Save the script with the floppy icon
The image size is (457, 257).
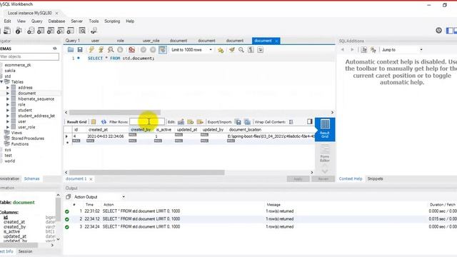tap(79, 50)
